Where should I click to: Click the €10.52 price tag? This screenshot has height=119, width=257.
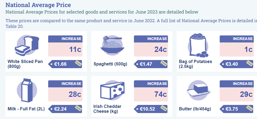coord(151,109)
